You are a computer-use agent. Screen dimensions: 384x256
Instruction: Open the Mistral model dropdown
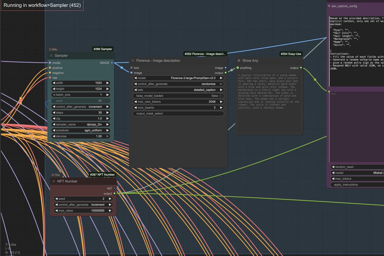[x=357, y=173]
